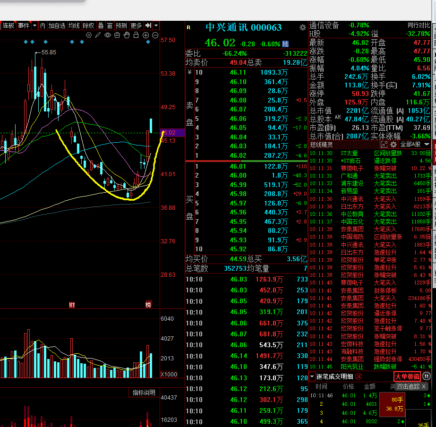436x427 pixels.
Task: Click the 内 toolbar button
Action: coord(43,26)
